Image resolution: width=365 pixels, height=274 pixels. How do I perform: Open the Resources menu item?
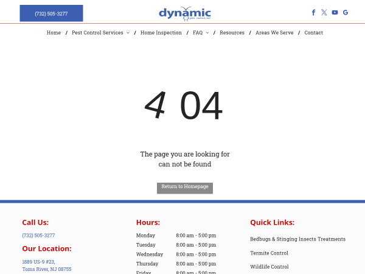232,33
